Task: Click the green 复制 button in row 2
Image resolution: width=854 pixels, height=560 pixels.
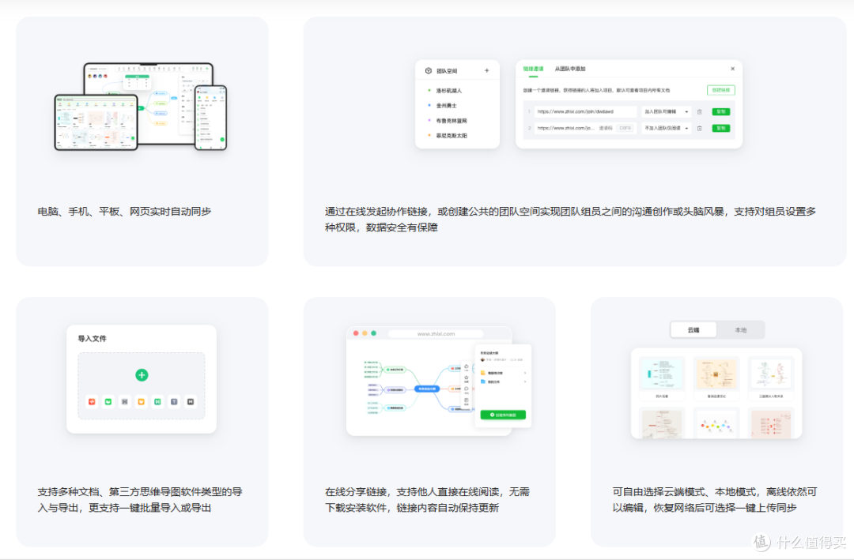Action: click(x=721, y=129)
